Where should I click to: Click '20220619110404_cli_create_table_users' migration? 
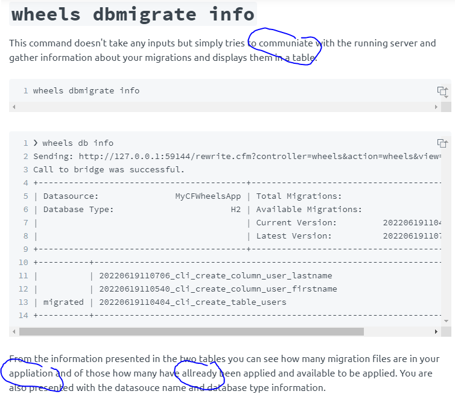pos(192,302)
